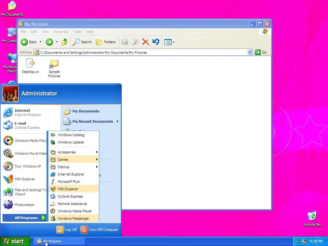Expand the Games submenu
This screenshot has height=246, width=328.
tap(74, 160)
